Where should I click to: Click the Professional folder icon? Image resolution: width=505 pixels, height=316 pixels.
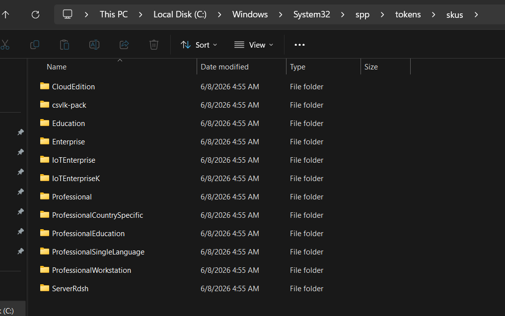(45, 196)
